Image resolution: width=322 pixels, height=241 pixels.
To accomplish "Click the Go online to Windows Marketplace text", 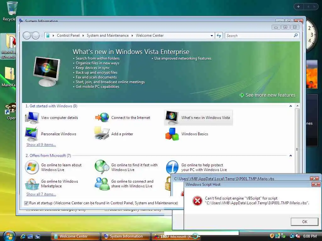I will [59, 184].
